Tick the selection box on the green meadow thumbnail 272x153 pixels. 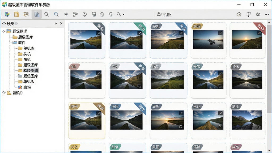pyautogui.click(x=181, y=86)
